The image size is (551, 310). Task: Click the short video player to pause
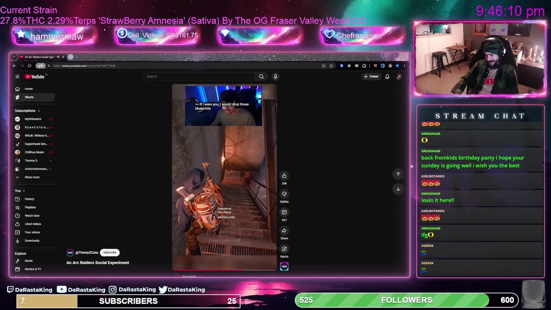[x=224, y=177]
